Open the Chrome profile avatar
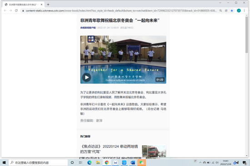Image resolution: width=250 pixels, height=166 pixels. coord(239,11)
